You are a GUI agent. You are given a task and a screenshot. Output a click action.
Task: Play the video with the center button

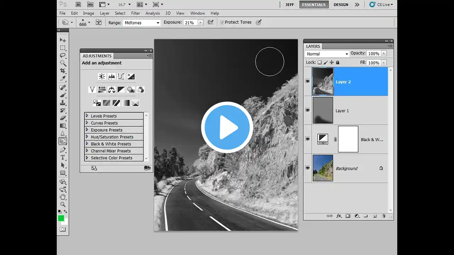pyautogui.click(x=227, y=127)
